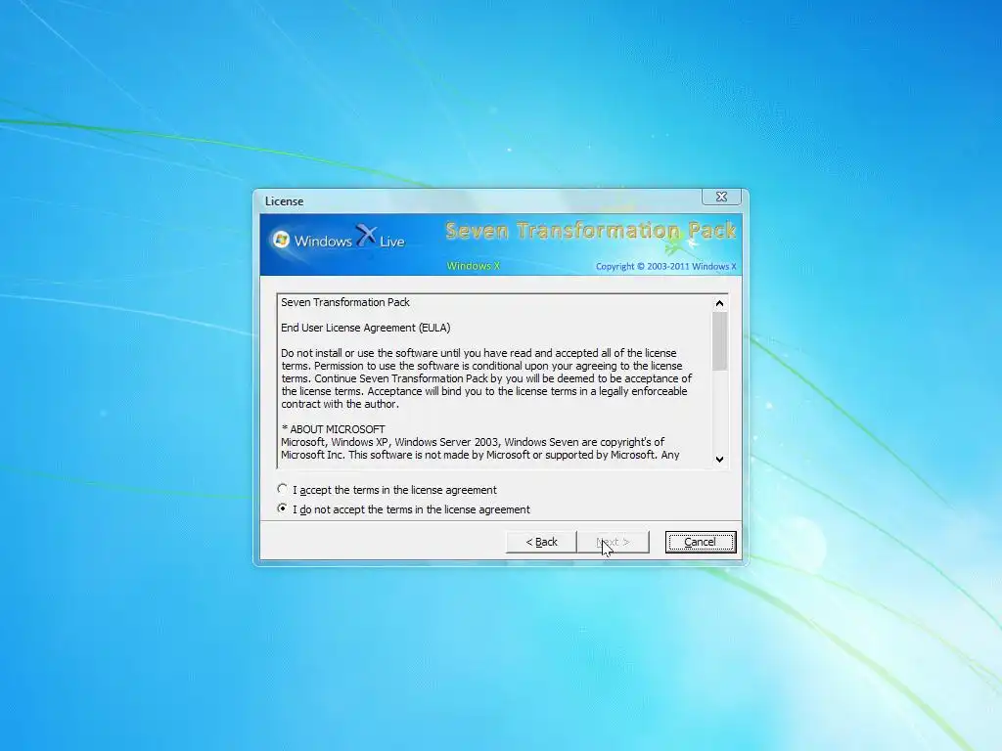The width and height of the screenshot is (1002, 751).
Task: Click the Back button
Action: click(x=541, y=542)
